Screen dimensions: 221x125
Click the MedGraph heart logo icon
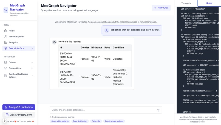click(x=6, y=10)
